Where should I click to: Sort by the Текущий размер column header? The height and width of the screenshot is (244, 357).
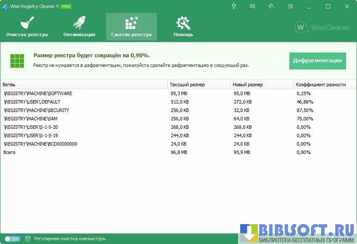click(x=199, y=84)
